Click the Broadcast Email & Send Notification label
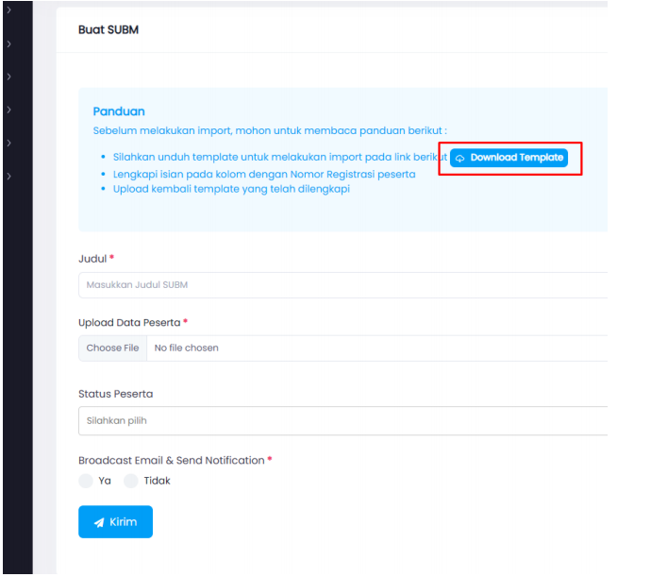Screen dimensions: 651x577 [171, 460]
